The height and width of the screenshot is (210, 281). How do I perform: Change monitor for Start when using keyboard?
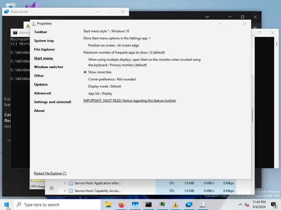coord(144,62)
